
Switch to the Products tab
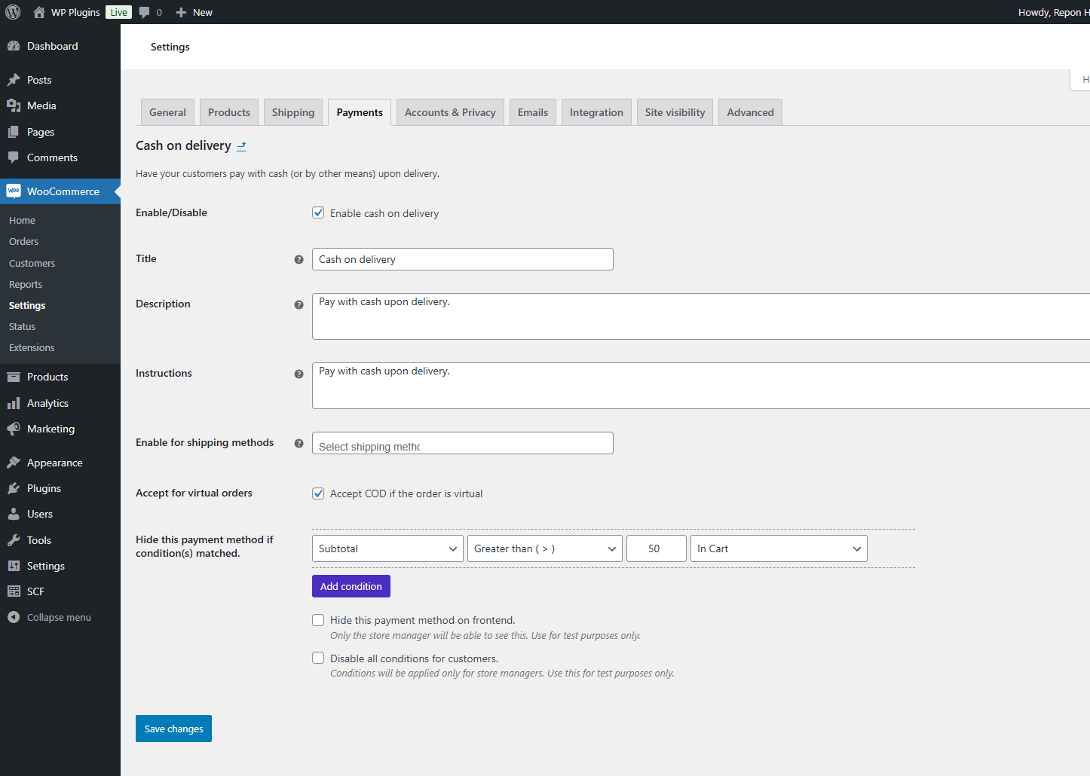[x=229, y=112]
